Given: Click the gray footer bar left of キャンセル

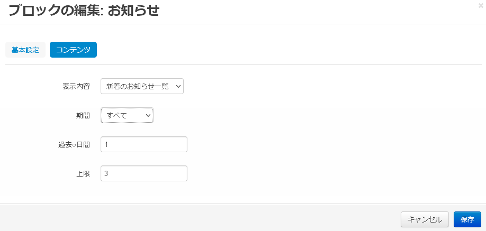Looking at the screenshot, I should [x=201, y=218].
